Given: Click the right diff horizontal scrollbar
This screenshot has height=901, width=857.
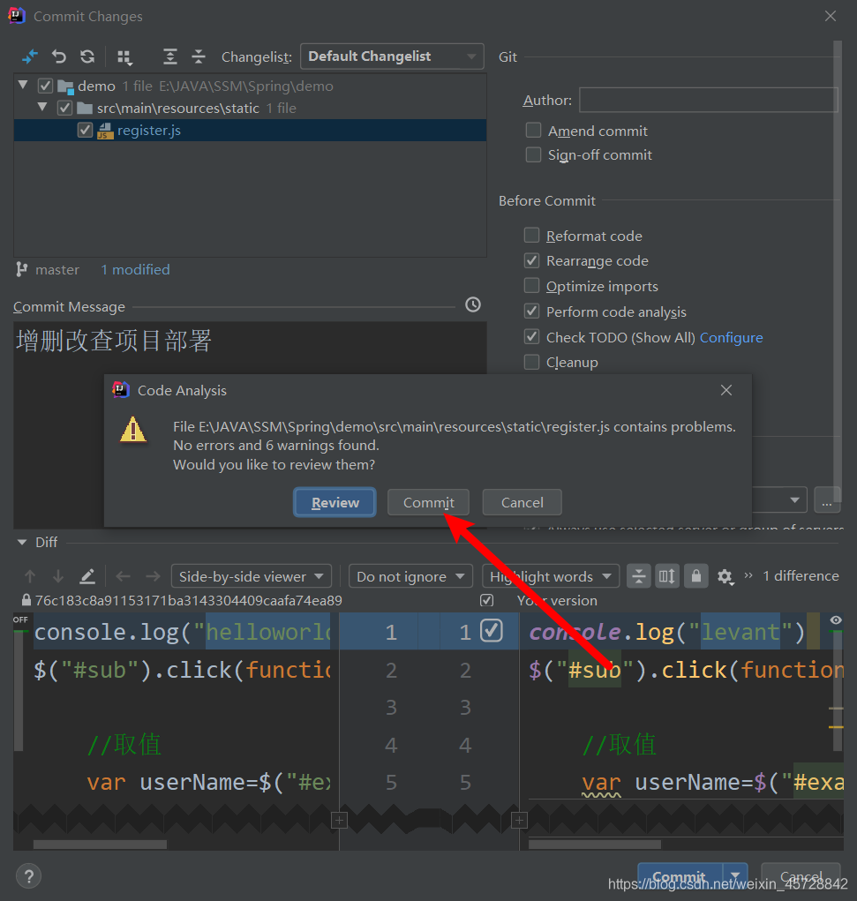Looking at the screenshot, I should pyautogui.click(x=594, y=845).
